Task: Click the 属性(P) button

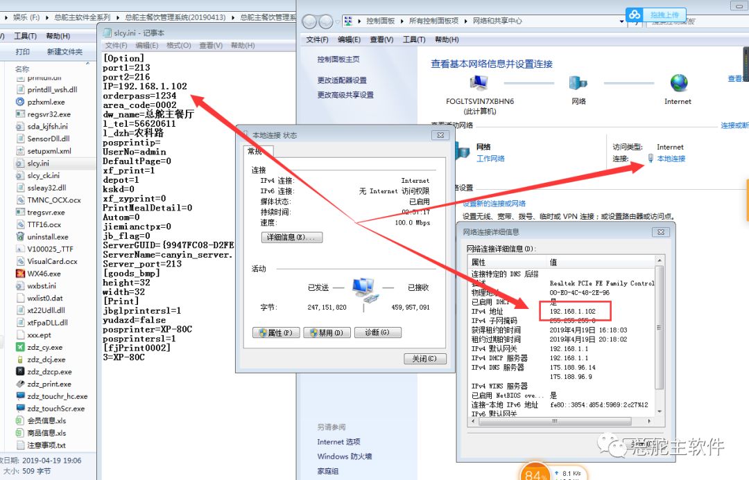Action: coord(276,332)
